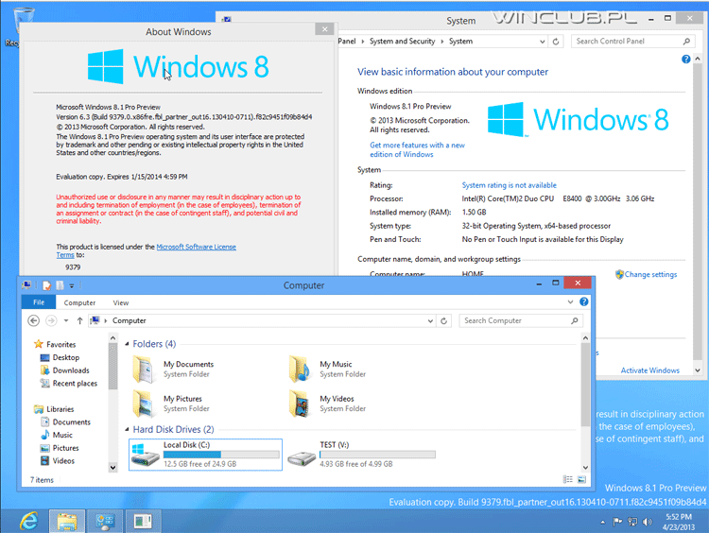Collapse the Folders (4) group
This screenshot has width=709, height=533.
(x=127, y=344)
